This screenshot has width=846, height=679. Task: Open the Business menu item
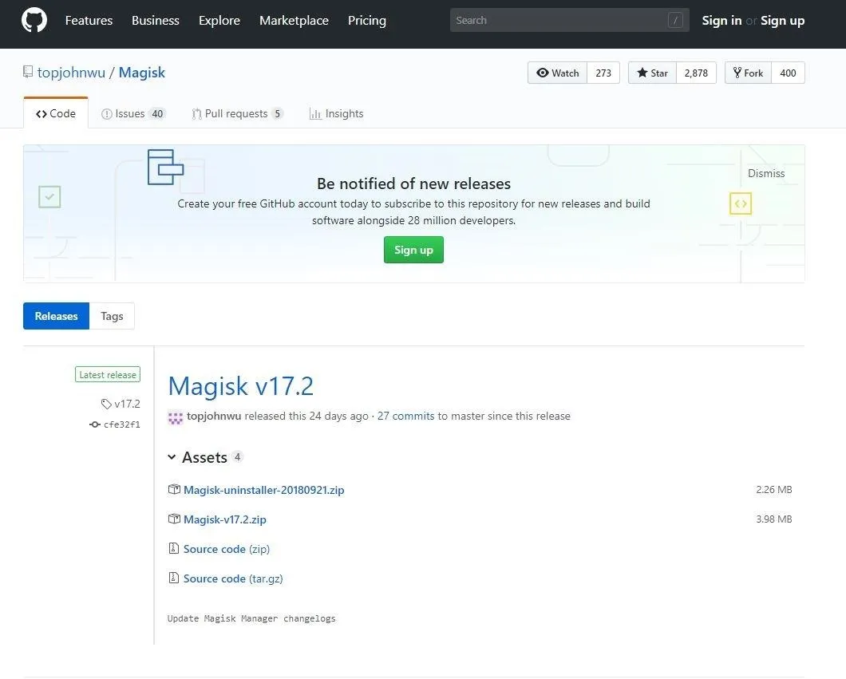156,21
